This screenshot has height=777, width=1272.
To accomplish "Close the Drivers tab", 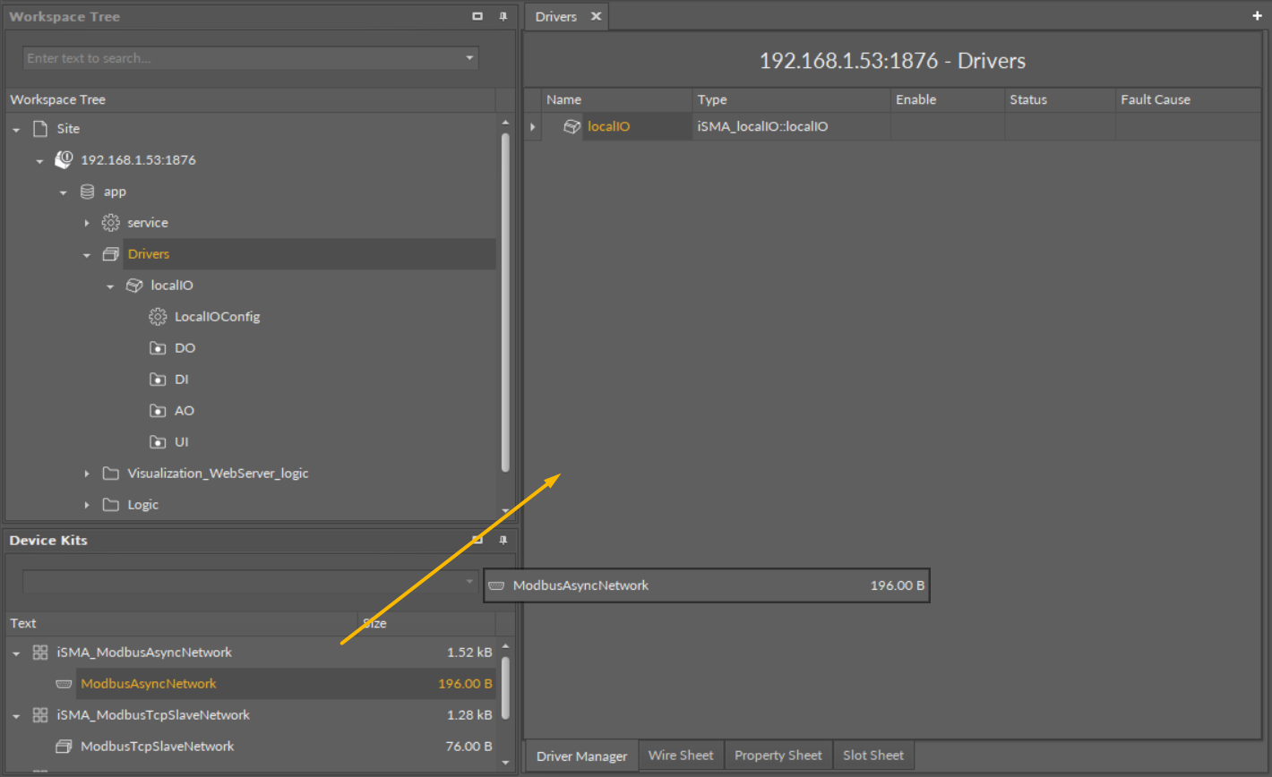I will pos(596,17).
